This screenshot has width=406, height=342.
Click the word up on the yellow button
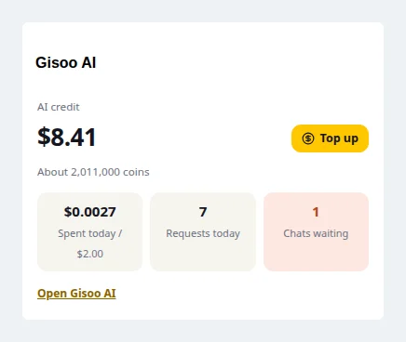coord(351,139)
